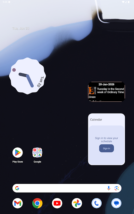Tap the status bar clock showing 9:25
This screenshot has height=214, width=134.
point(5,2)
